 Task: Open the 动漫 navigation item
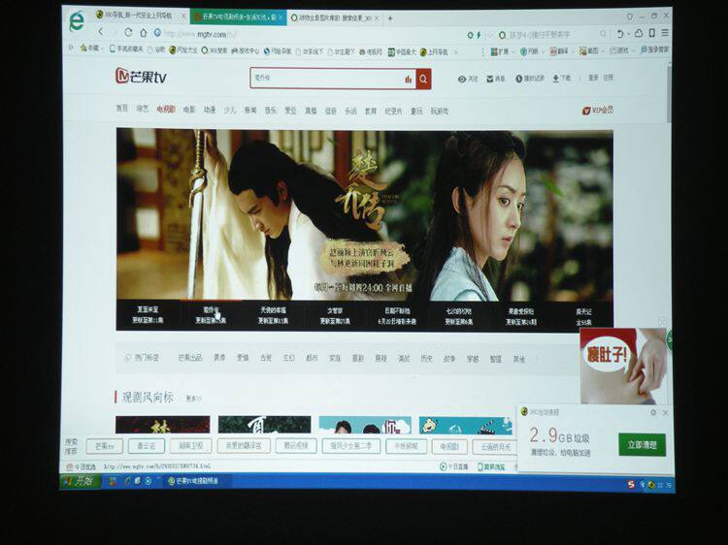pyautogui.click(x=210, y=110)
